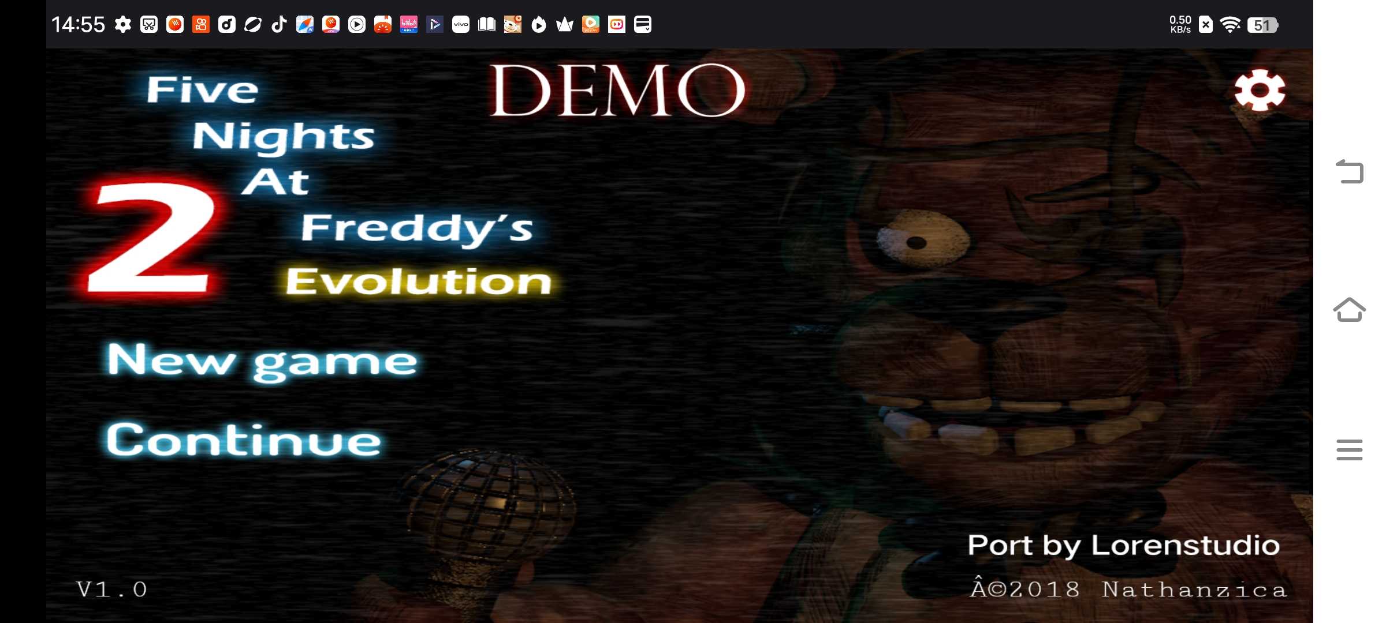
Task: Tap the open book notification icon
Action: (x=487, y=24)
